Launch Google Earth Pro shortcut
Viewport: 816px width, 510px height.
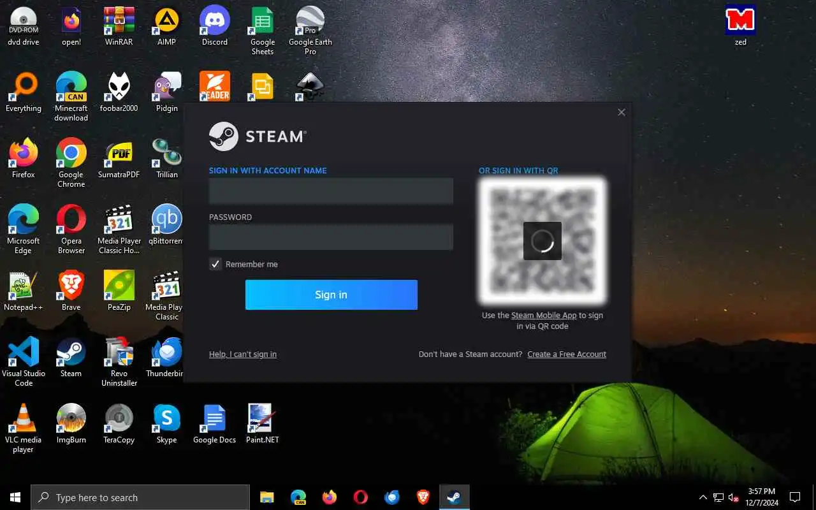coord(310,31)
